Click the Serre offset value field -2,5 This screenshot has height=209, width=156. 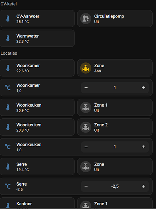pyautogui.click(x=115, y=186)
